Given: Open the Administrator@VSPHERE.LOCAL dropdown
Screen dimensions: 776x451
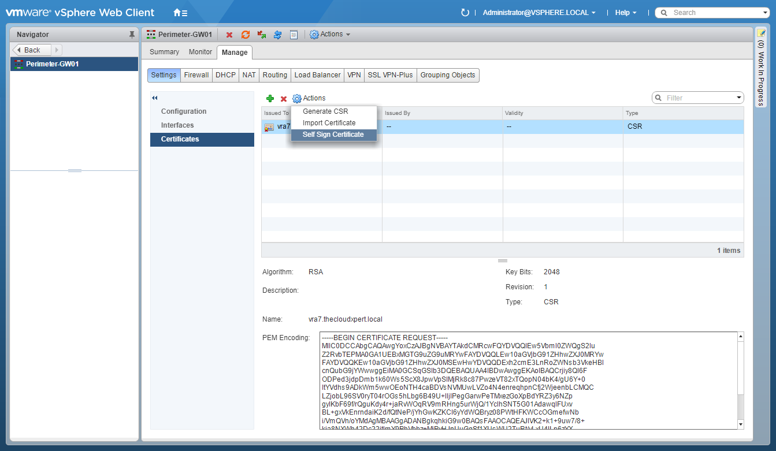Looking at the screenshot, I should (539, 13).
